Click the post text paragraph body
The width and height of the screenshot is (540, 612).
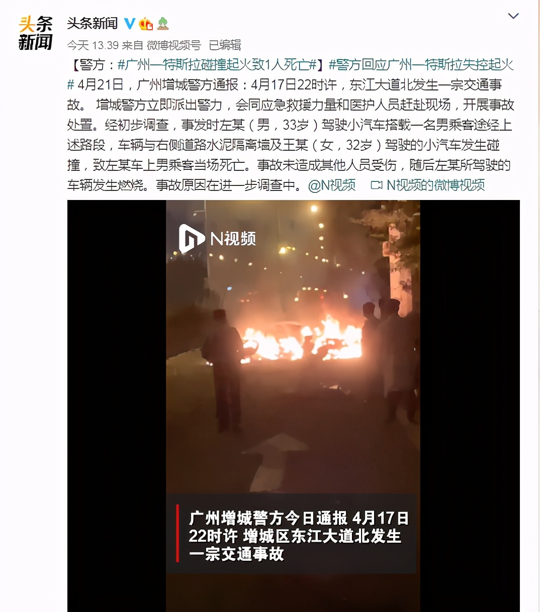coord(291,125)
